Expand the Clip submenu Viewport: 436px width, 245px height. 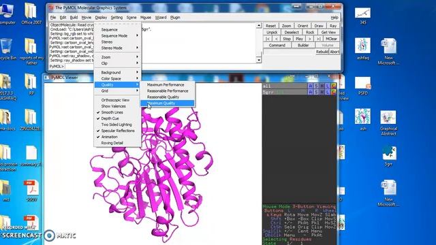coord(118,63)
